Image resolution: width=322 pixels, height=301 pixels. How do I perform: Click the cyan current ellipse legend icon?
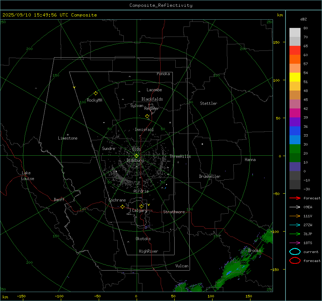coord(295,252)
